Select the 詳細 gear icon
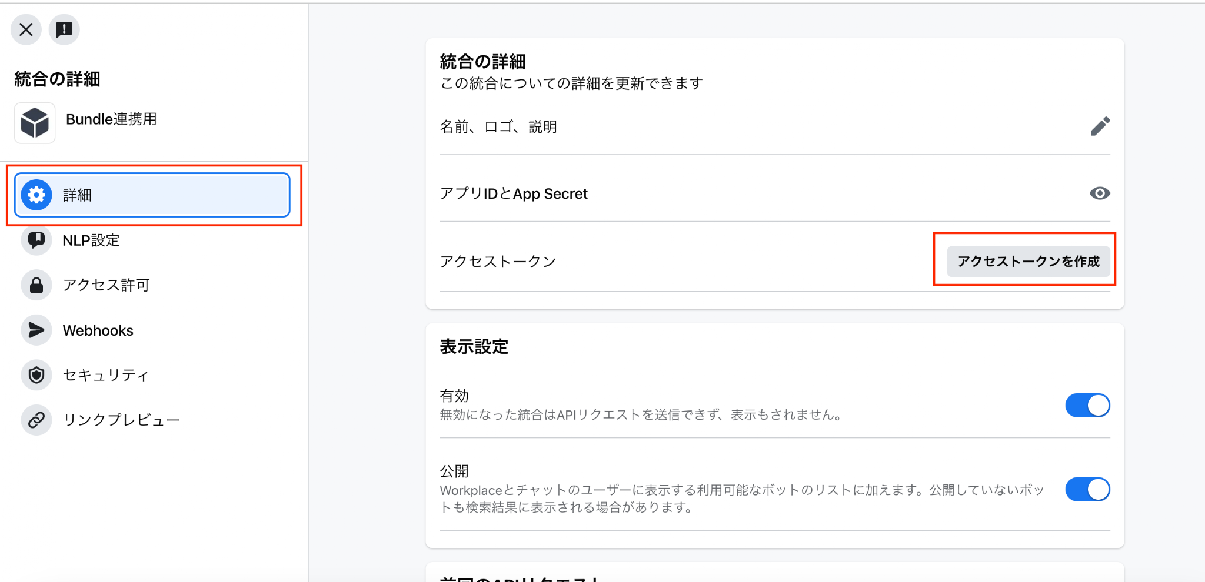Image resolution: width=1205 pixels, height=582 pixels. (36, 195)
